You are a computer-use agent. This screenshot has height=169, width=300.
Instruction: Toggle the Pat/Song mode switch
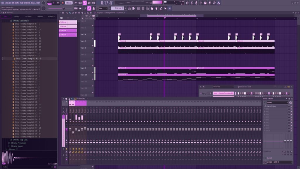pos(49,3)
